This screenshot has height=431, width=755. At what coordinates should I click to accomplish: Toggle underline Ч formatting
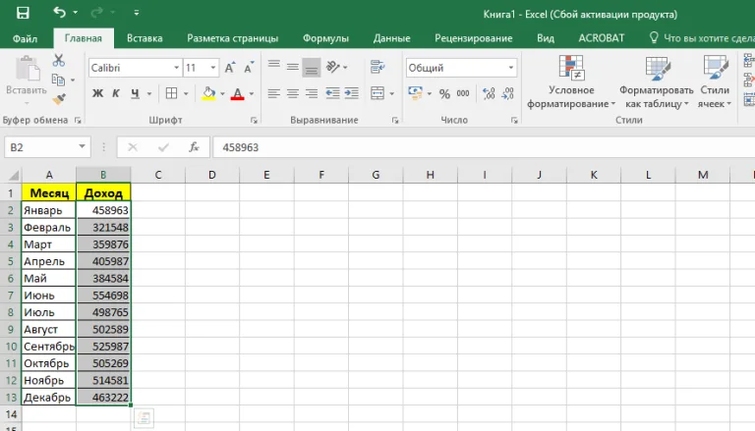(136, 93)
